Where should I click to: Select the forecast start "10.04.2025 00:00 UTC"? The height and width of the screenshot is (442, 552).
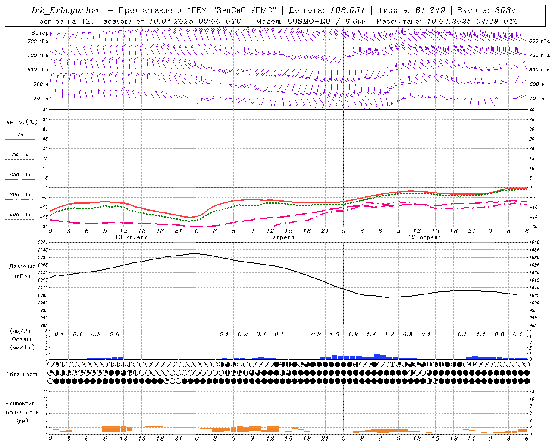click(x=195, y=21)
